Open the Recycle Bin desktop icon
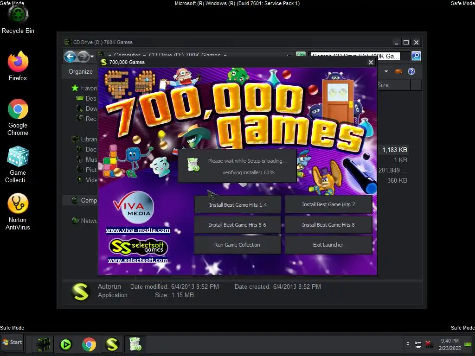Viewport: 475px width, 356px height. click(x=18, y=19)
